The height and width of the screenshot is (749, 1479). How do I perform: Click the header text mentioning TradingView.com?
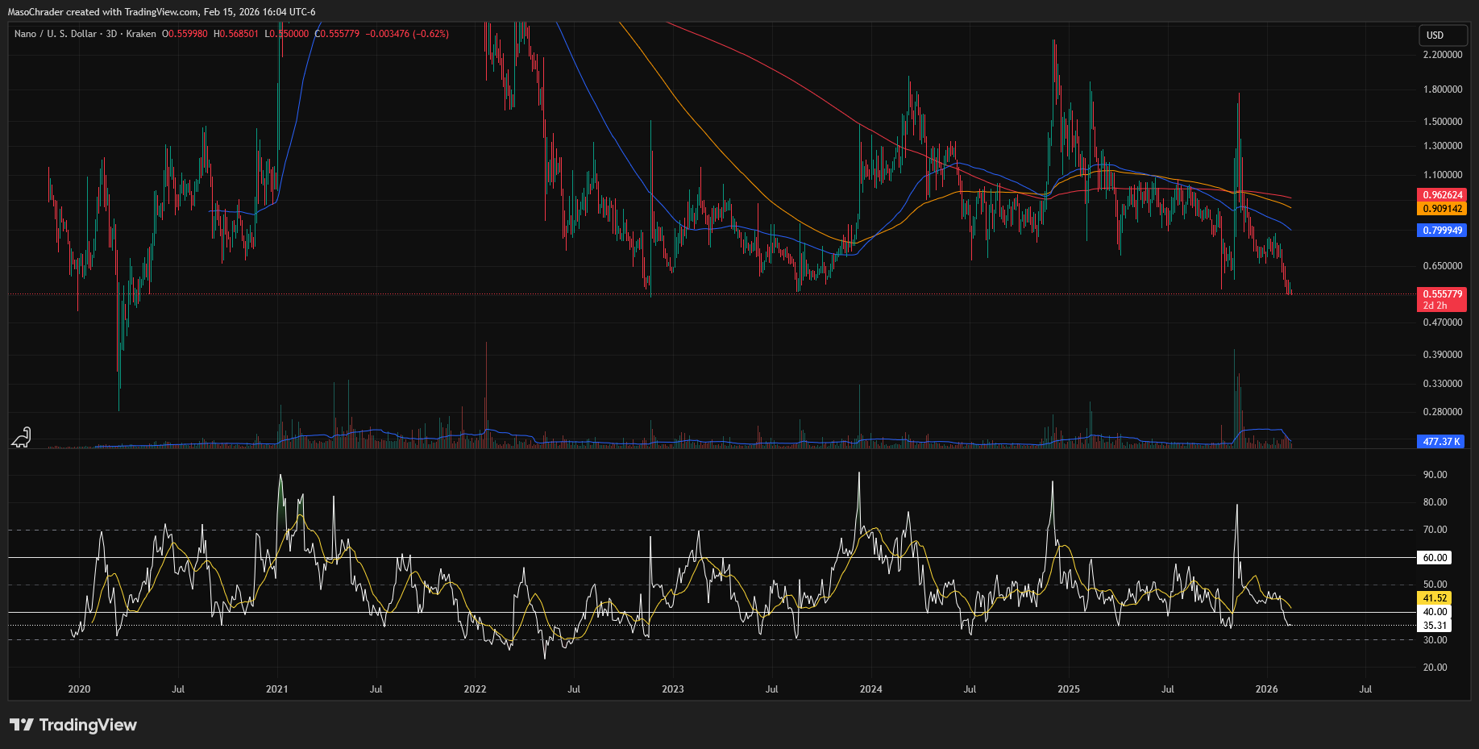click(x=161, y=12)
